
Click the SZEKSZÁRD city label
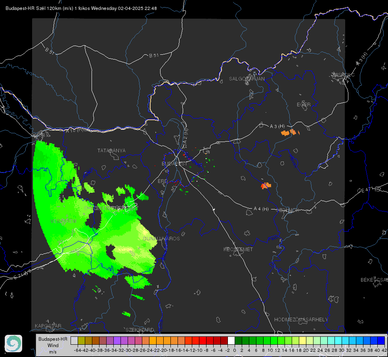click(140, 330)
